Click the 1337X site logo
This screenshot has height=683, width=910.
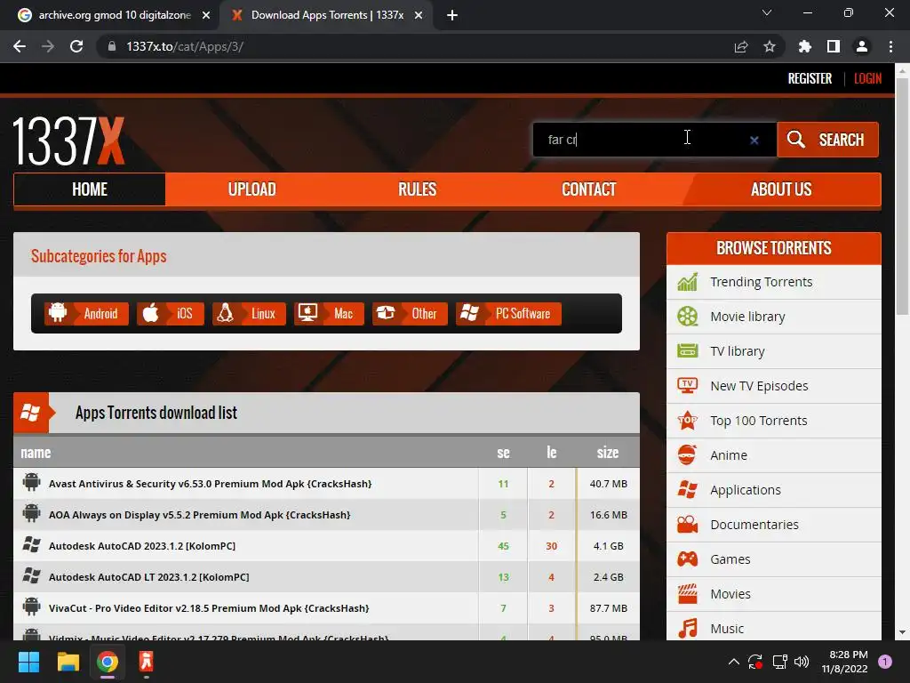(68, 141)
